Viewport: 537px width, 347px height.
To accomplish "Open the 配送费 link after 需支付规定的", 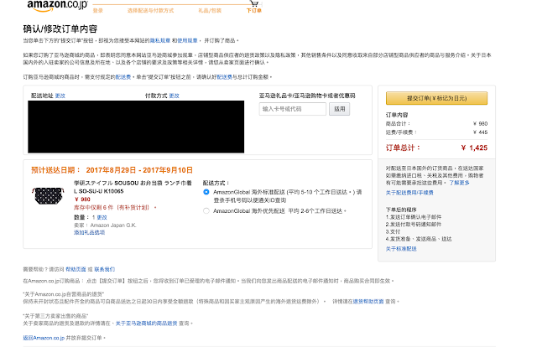I will coord(123,77).
